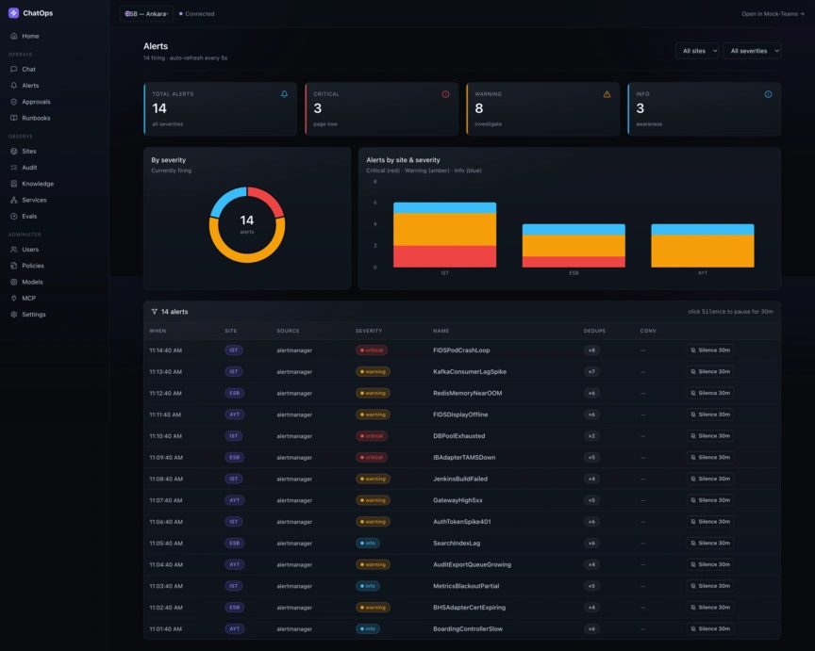The width and height of the screenshot is (815, 651).
Task: Silence IBAdapterTAMSDown alert for 30m
Action: point(710,457)
